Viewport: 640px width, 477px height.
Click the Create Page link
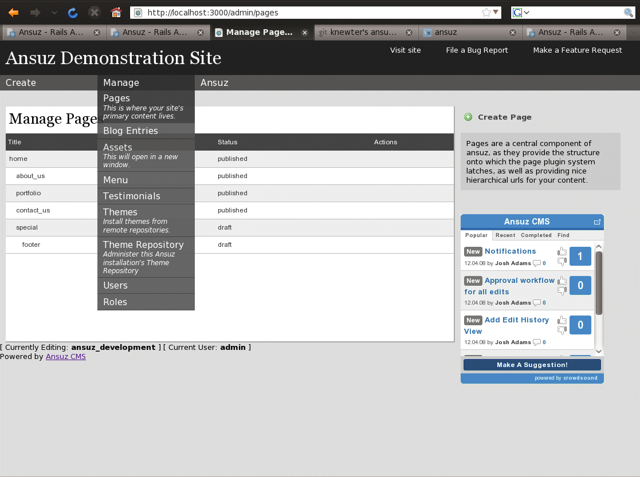coord(504,117)
